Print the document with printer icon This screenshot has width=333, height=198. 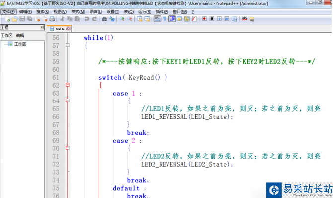coord(52,19)
